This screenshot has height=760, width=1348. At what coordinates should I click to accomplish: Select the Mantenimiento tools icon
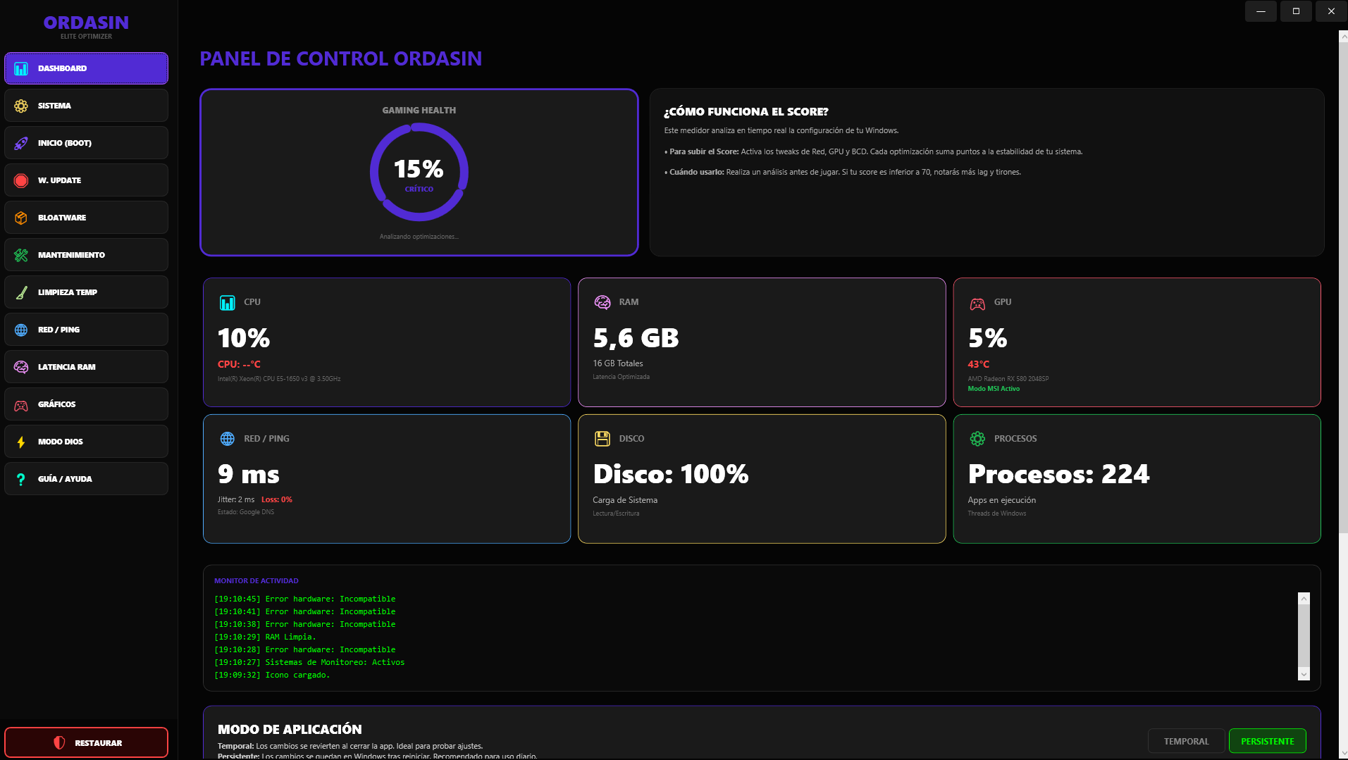pos(20,255)
